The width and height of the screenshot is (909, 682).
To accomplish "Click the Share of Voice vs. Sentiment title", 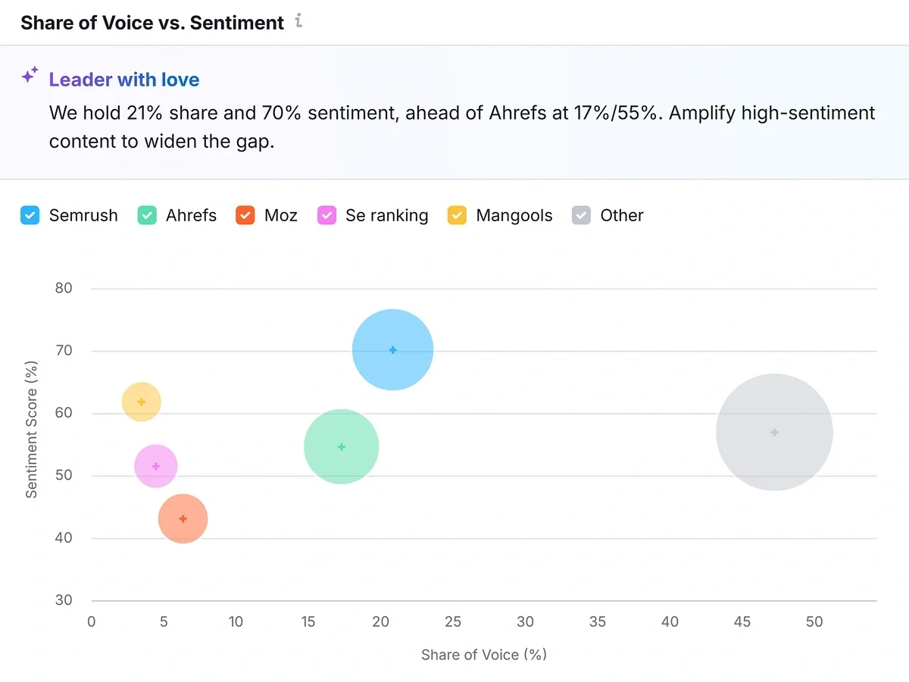I will pos(151,23).
